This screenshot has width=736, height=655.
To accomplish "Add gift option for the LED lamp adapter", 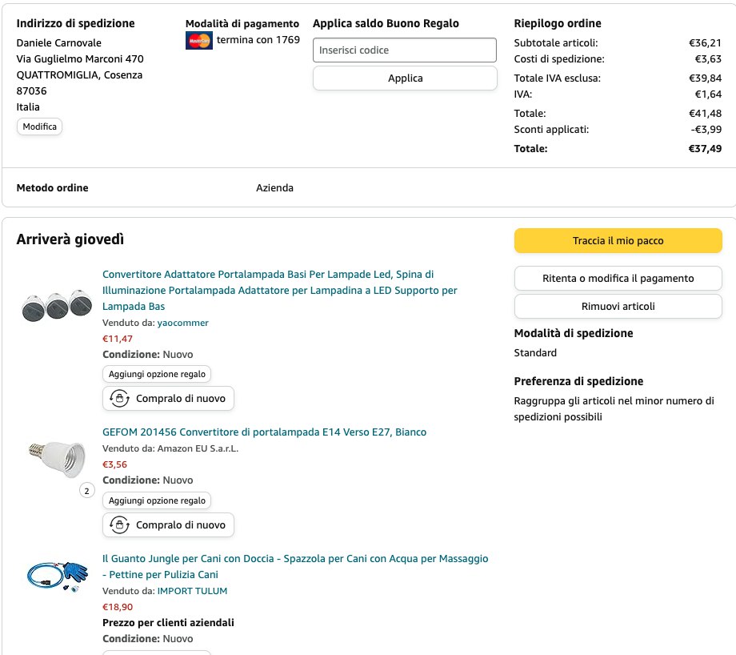I will (x=157, y=374).
